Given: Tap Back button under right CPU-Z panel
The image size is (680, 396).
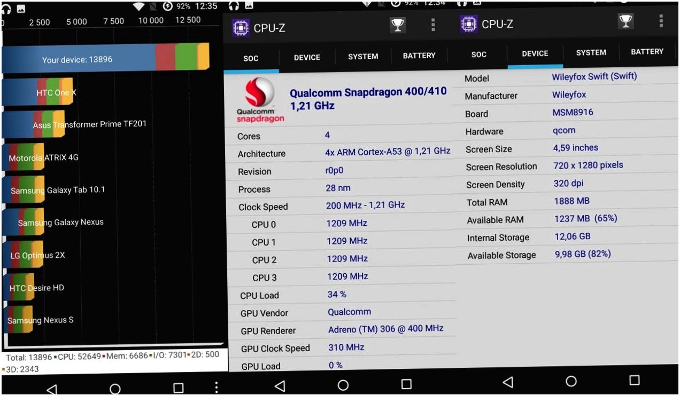Looking at the screenshot, I should (508, 382).
